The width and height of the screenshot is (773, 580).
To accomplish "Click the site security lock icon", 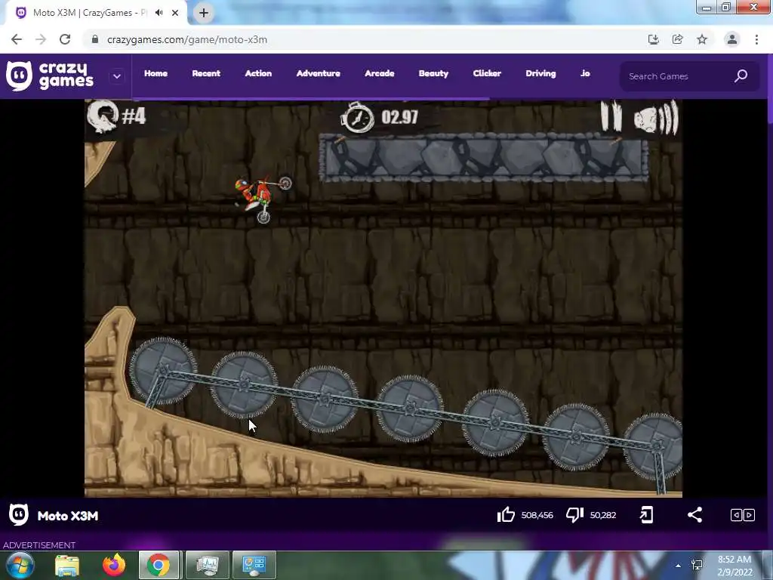I will click(95, 39).
